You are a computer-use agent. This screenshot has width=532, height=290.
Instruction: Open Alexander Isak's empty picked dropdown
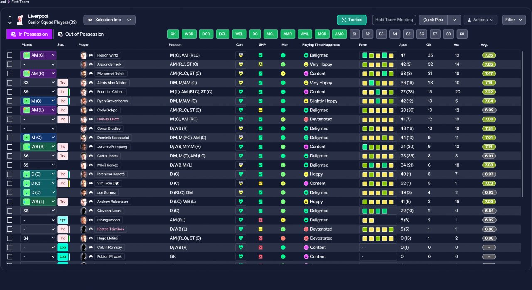38,64
